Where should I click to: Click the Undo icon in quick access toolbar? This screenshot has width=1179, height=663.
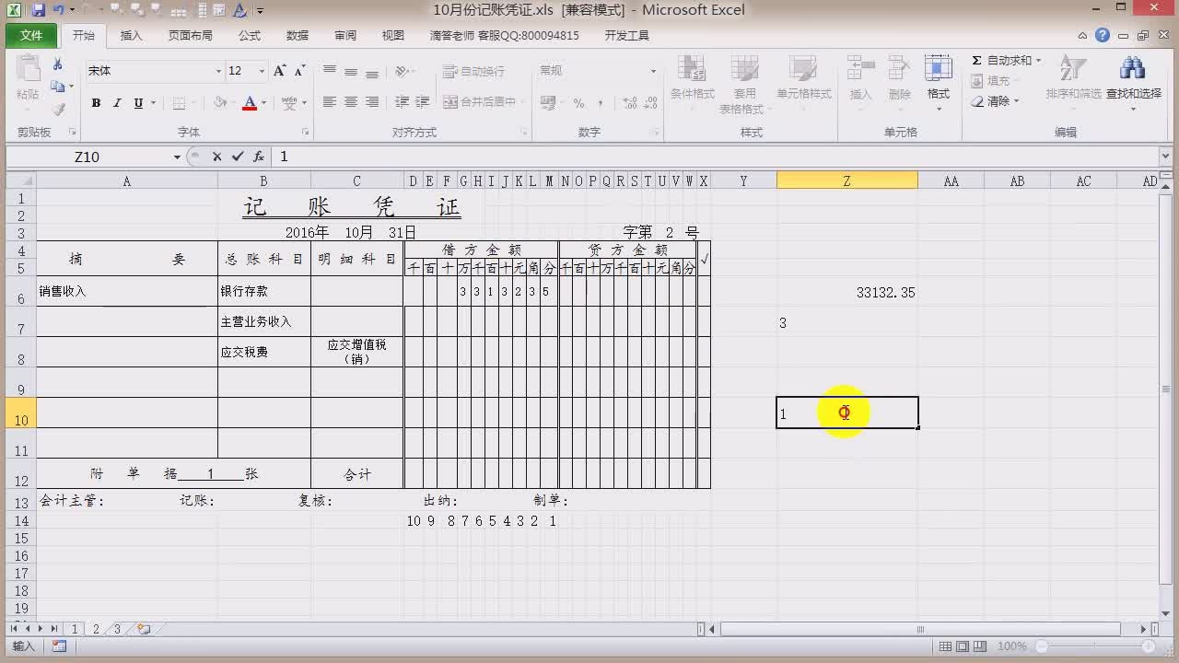(x=59, y=10)
